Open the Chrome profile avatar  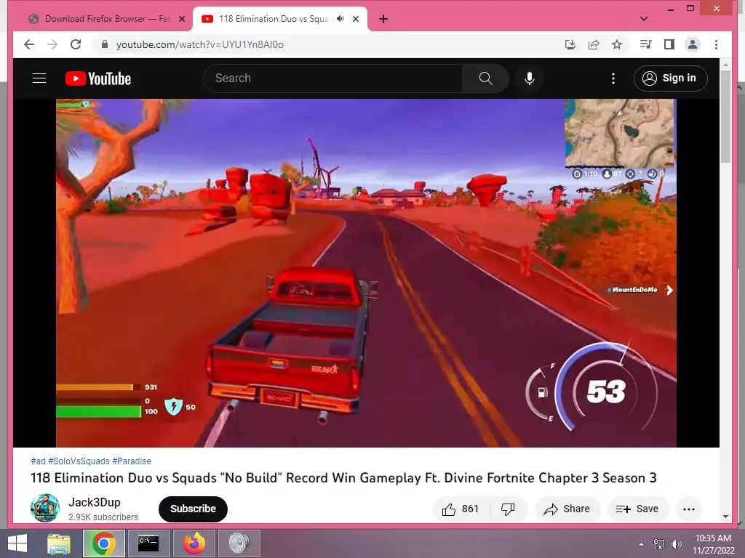coord(693,44)
